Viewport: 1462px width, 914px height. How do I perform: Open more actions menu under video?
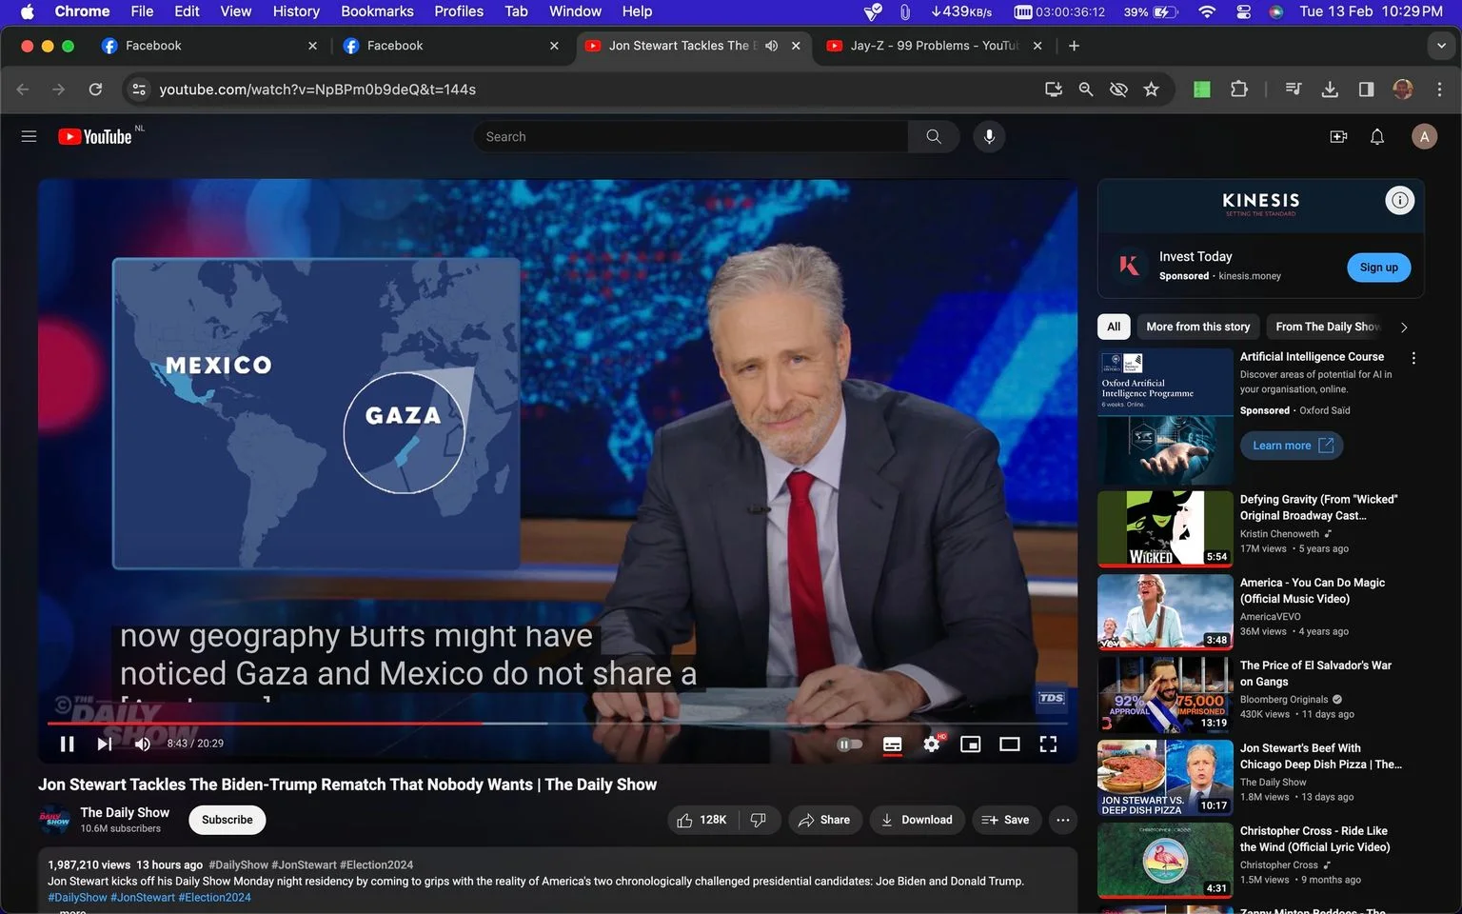coord(1063,820)
